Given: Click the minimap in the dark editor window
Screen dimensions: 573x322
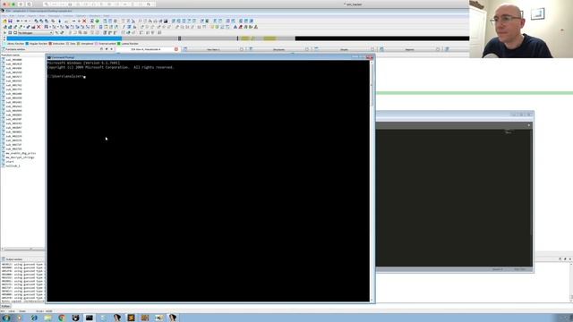Looking at the screenshot, I should tap(509, 131).
